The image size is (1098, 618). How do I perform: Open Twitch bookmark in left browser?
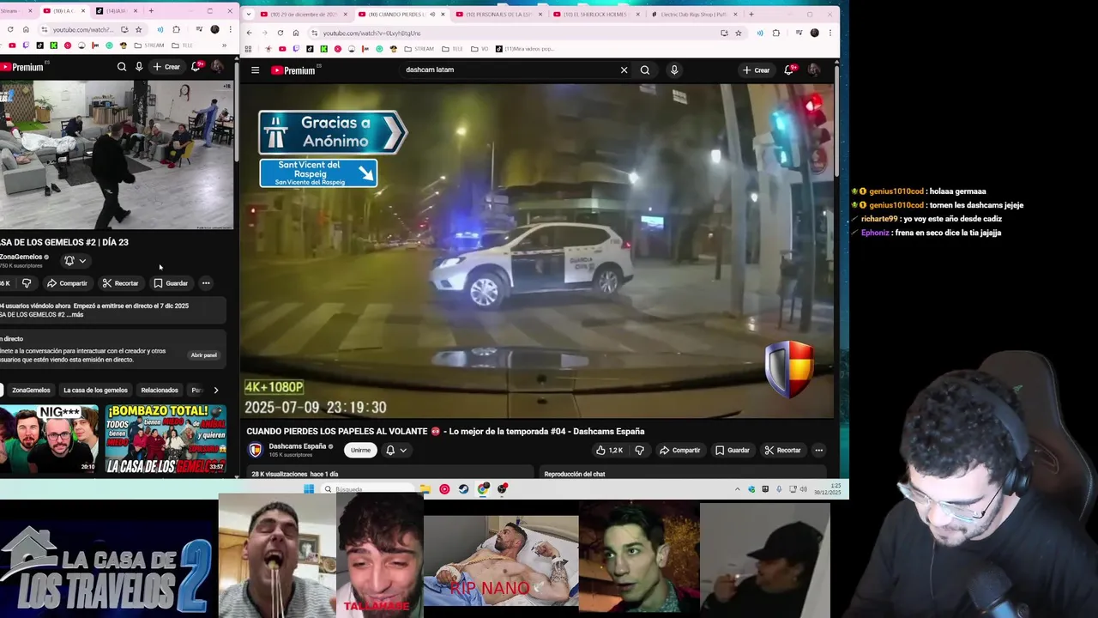point(26,45)
